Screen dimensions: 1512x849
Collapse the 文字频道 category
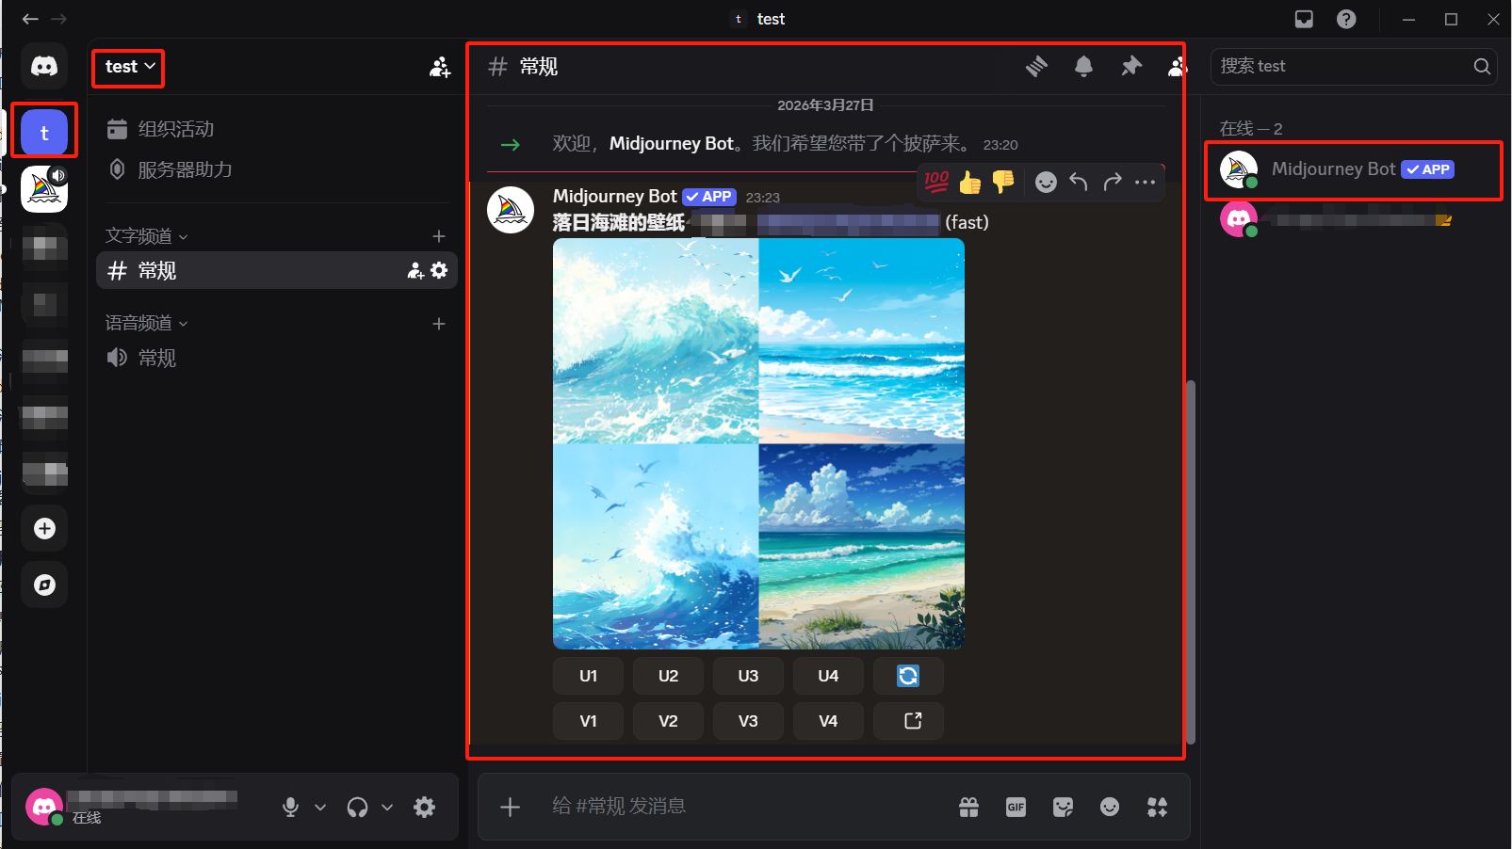point(146,236)
